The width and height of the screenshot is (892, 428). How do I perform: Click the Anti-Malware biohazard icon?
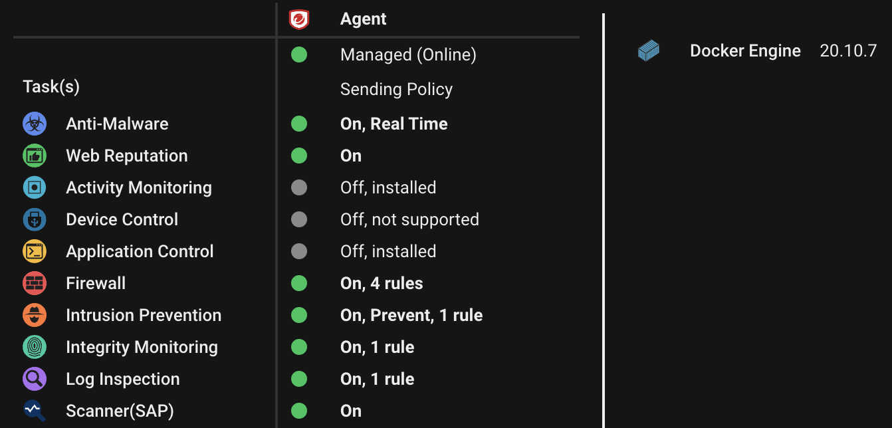tap(34, 124)
